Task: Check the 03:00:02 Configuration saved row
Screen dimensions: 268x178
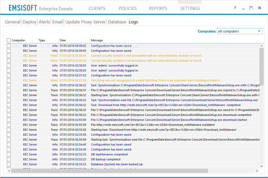Action: [x=9, y=46]
